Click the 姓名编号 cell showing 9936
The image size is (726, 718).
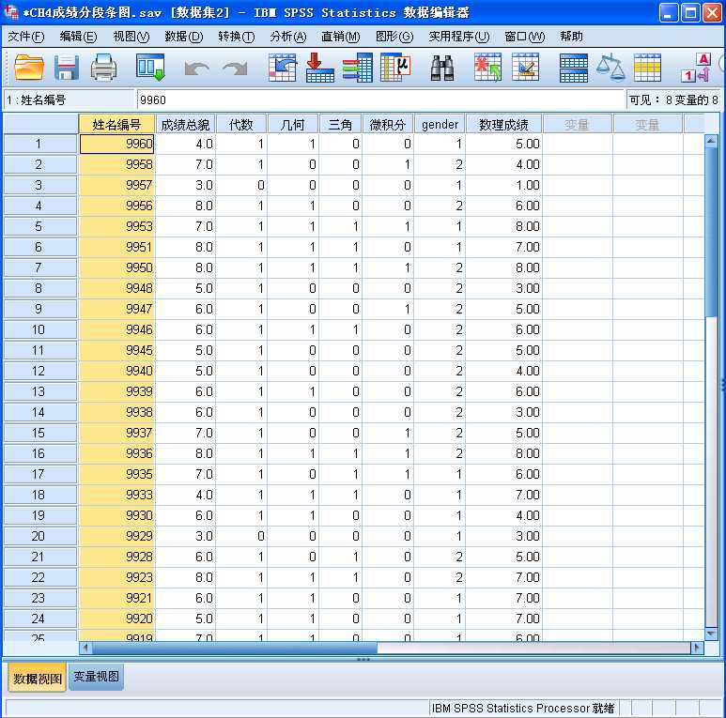(116, 453)
